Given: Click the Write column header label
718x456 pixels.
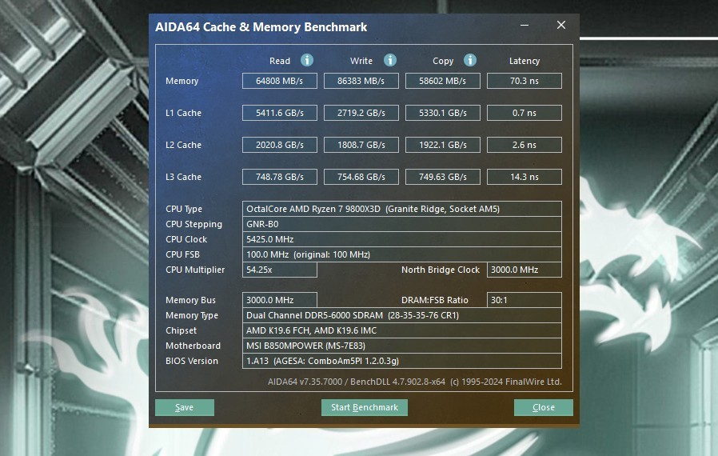Looking at the screenshot, I should (361, 61).
